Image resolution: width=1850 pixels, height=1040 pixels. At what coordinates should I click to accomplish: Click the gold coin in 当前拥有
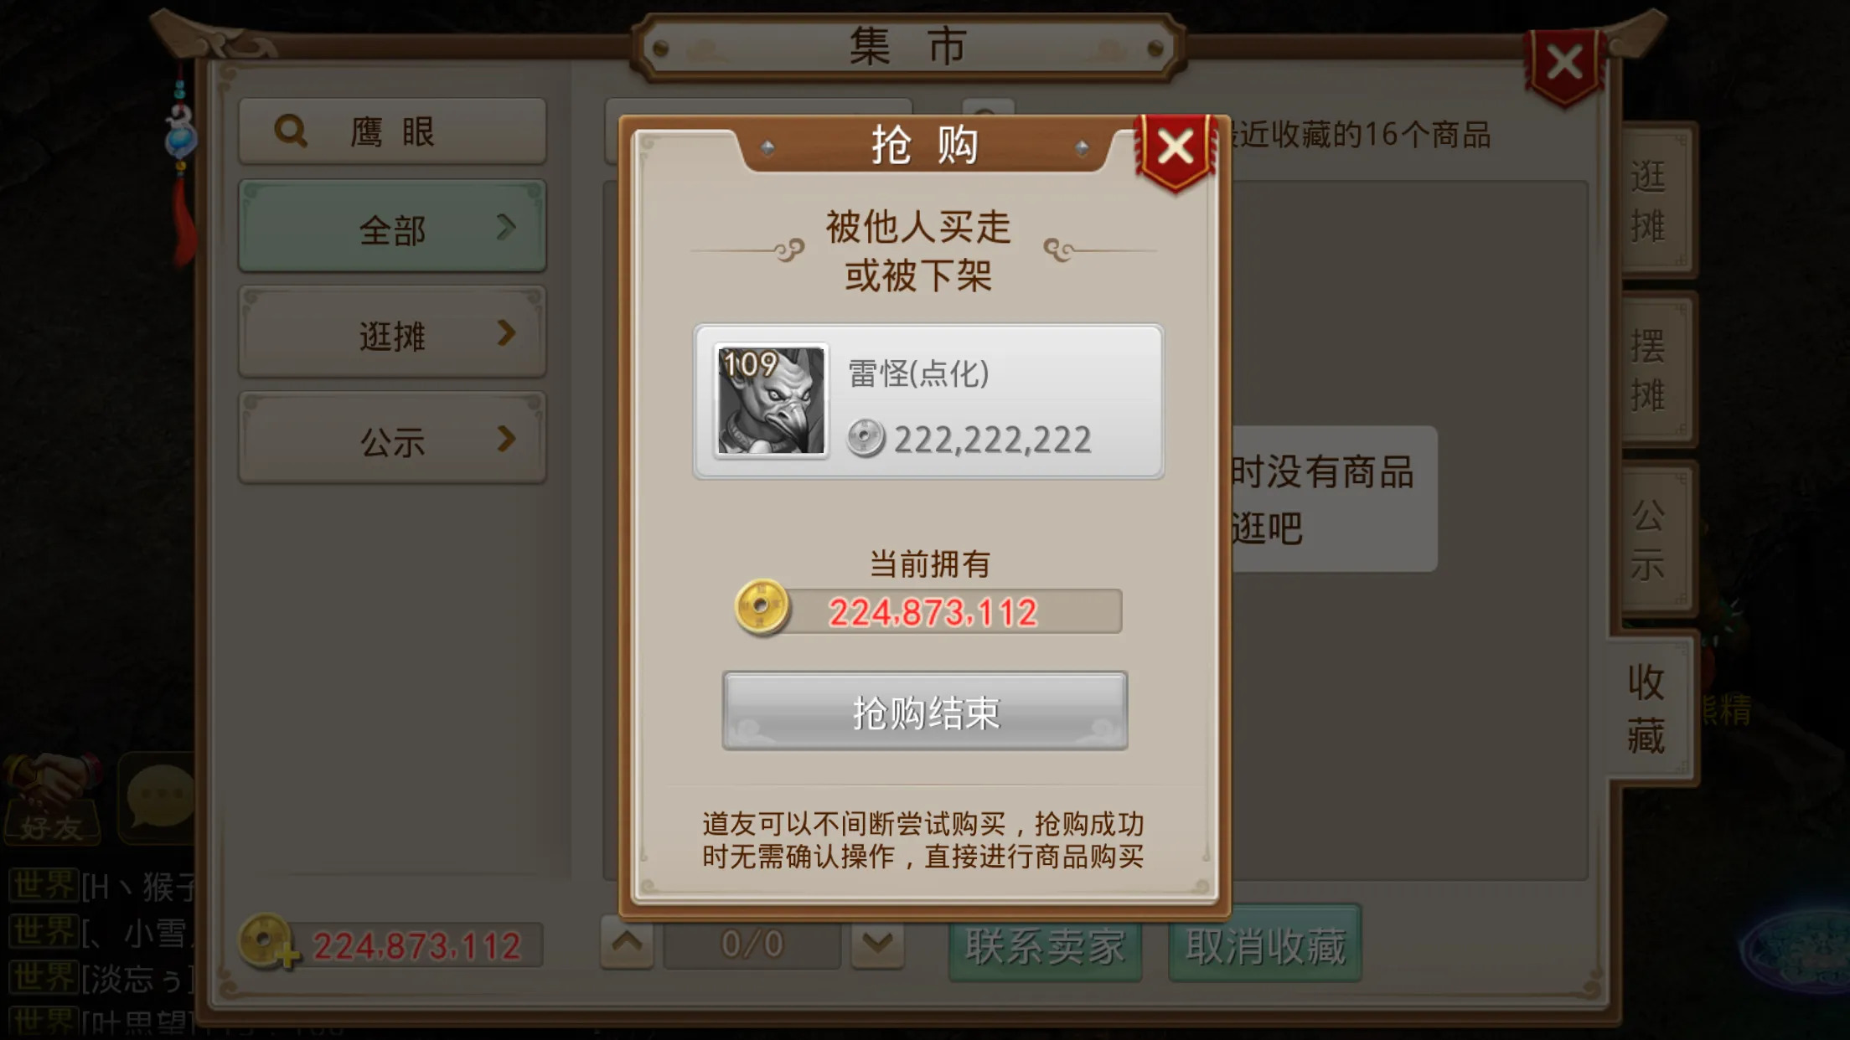coord(762,607)
